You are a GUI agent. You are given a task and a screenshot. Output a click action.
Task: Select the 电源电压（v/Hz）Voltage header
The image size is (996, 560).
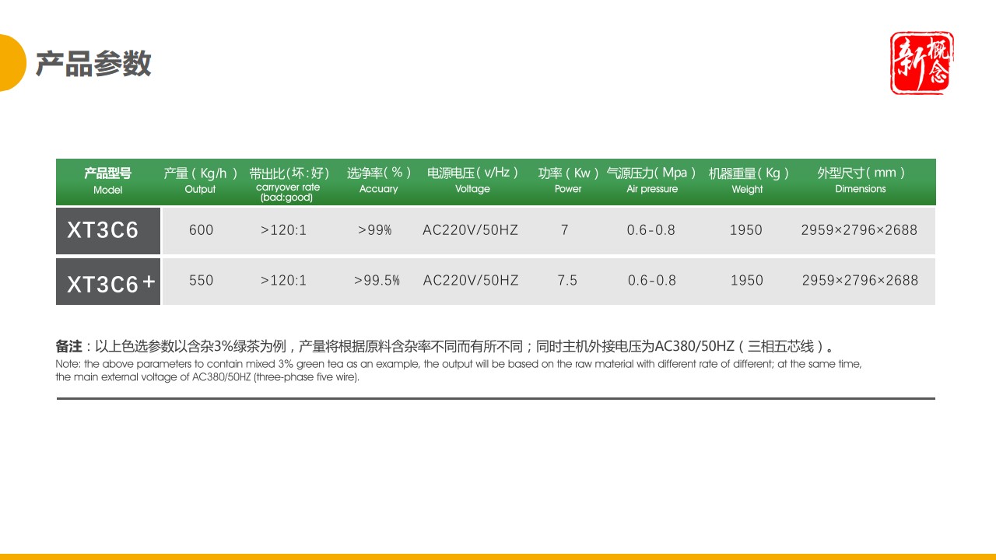tap(472, 181)
